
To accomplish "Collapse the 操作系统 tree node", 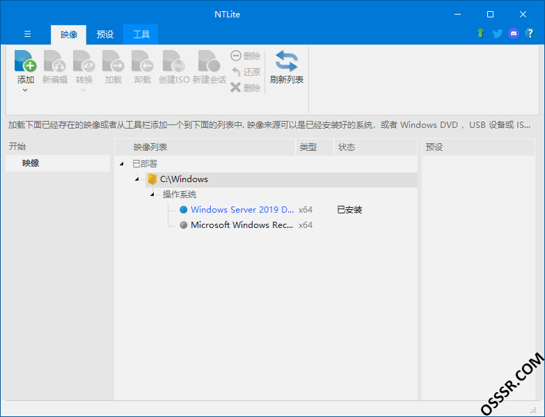I will (152, 195).
